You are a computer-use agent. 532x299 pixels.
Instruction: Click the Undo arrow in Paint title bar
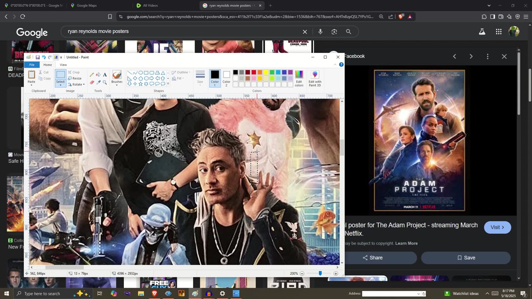pyautogui.click(x=44, y=57)
